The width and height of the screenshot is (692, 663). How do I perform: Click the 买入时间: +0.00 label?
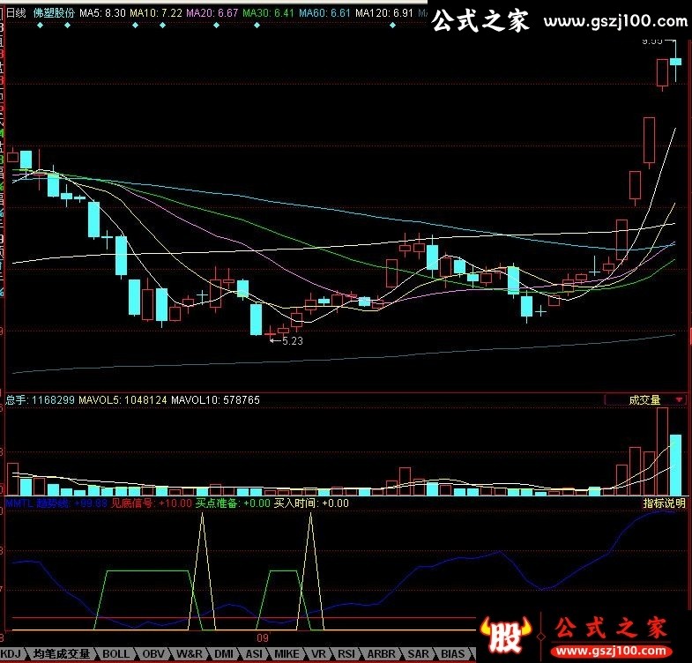click(311, 503)
